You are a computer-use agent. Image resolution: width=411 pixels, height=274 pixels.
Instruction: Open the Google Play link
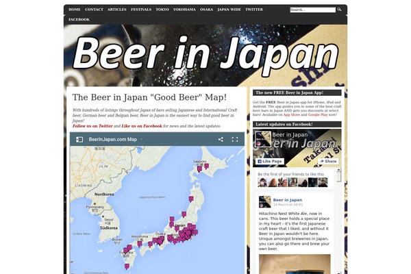(318, 115)
